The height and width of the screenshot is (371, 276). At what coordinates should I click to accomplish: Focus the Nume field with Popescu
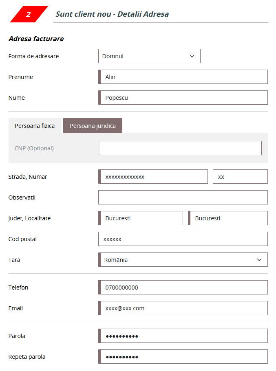pyautogui.click(x=183, y=98)
